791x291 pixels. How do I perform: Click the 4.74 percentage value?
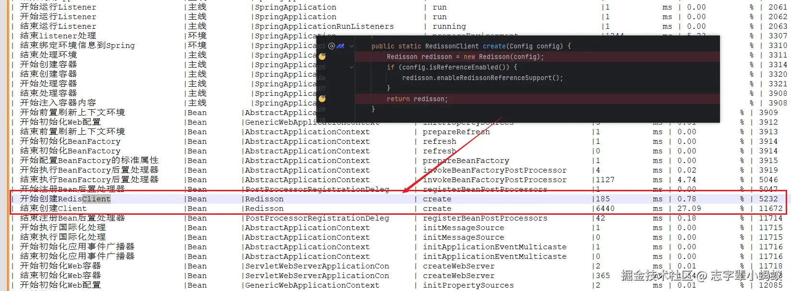point(687,179)
